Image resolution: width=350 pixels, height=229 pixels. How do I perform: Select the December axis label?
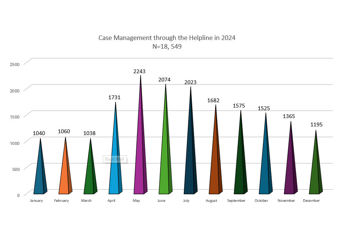[x=311, y=201]
